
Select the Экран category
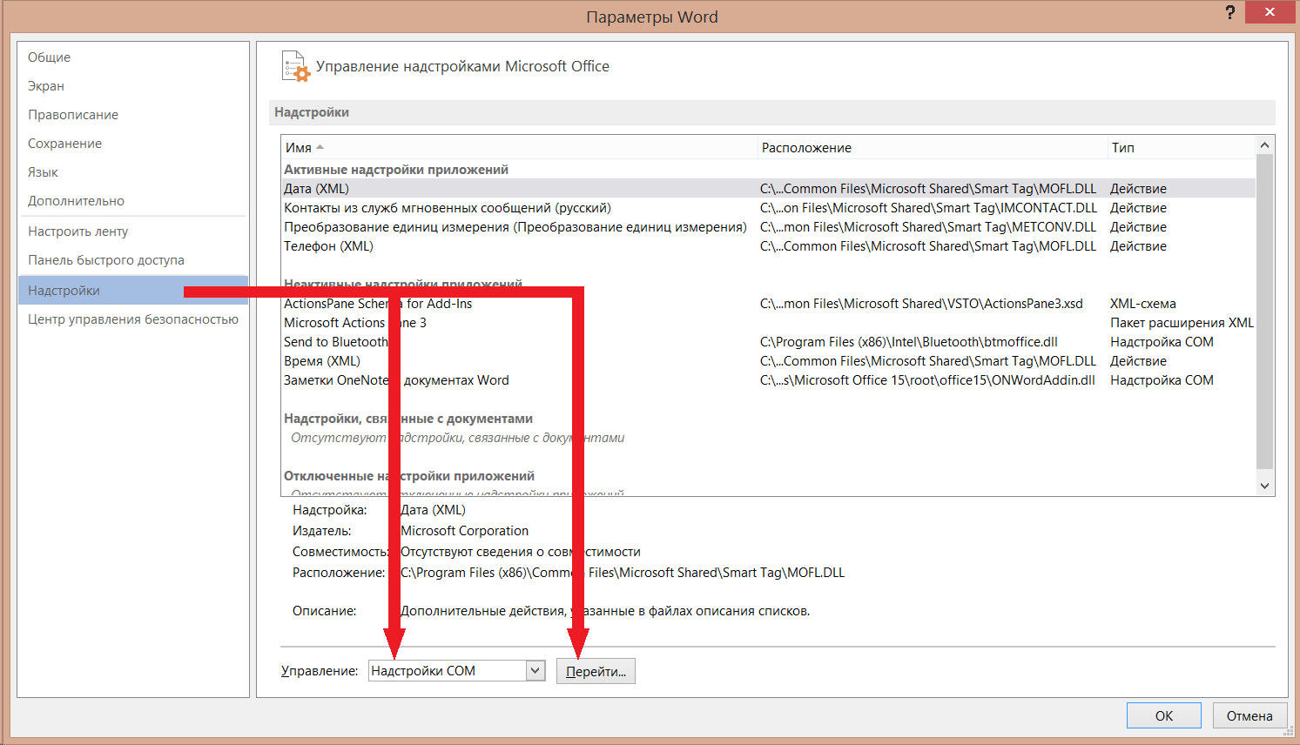[46, 86]
